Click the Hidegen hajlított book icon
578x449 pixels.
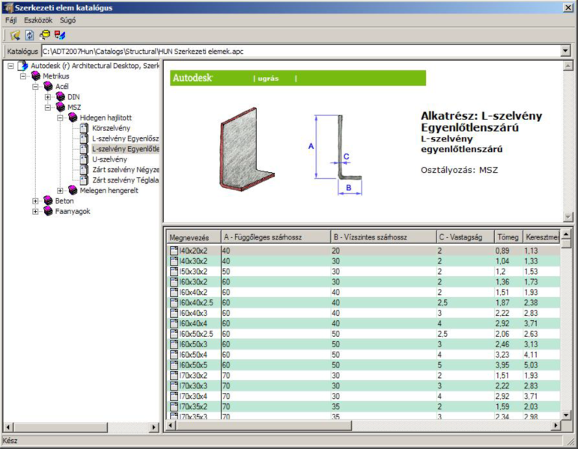coord(73,117)
